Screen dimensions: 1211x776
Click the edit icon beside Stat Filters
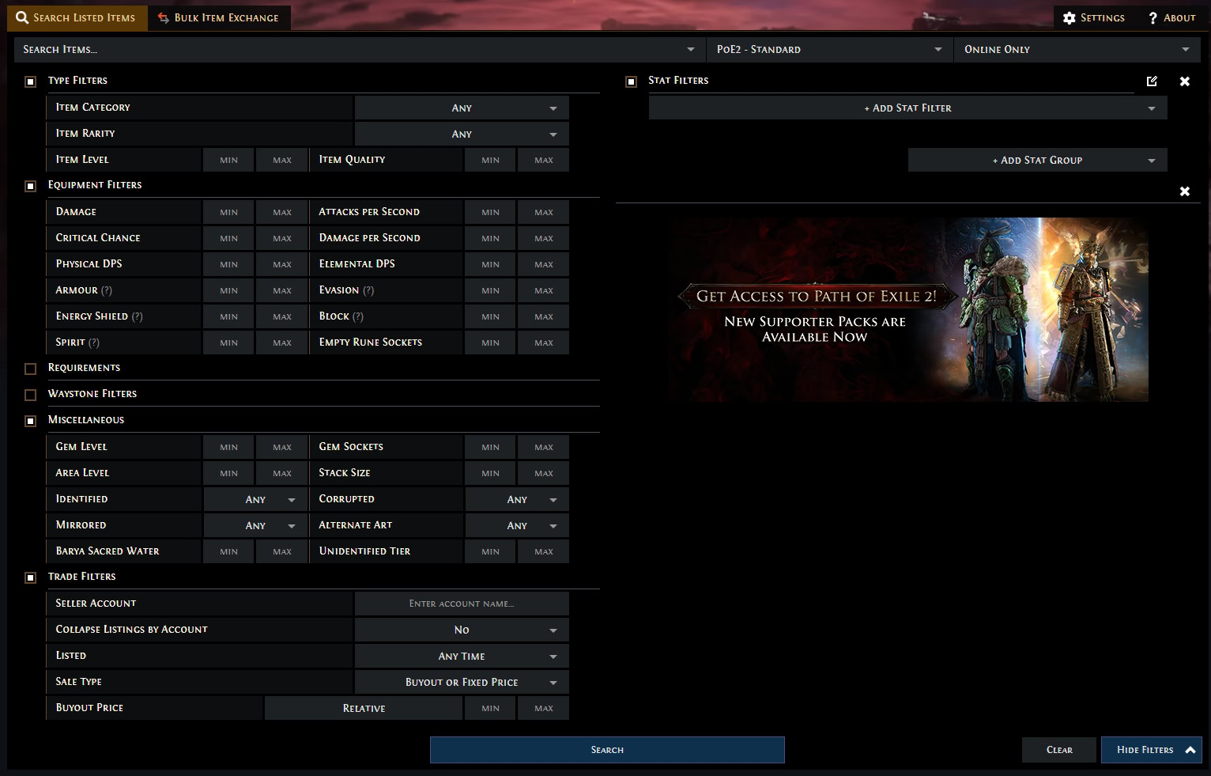pyautogui.click(x=1152, y=81)
